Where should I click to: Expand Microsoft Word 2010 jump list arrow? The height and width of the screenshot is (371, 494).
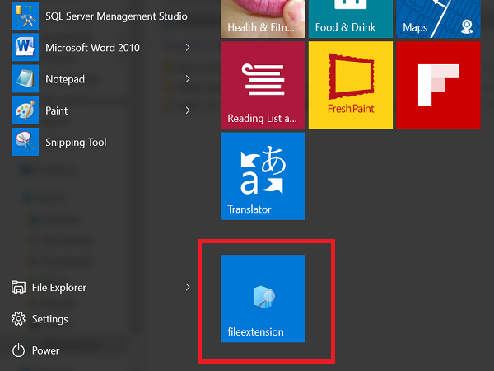[188, 48]
